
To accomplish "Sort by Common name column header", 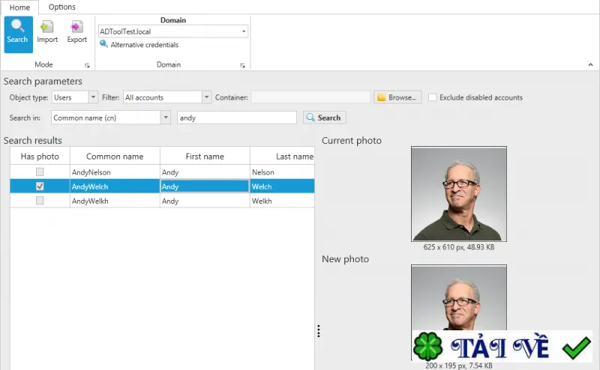I will click(115, 156).
